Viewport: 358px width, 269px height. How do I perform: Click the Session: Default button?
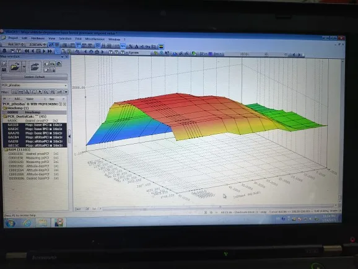point(35,77)
